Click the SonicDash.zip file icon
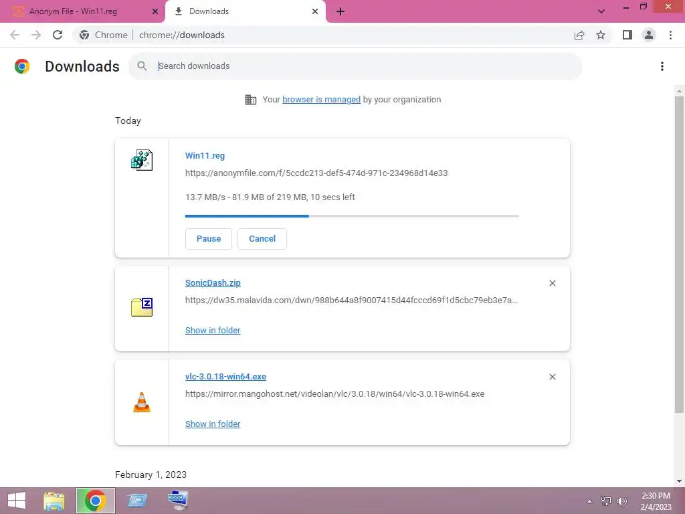The image size is (685, 514). [142, 307]
